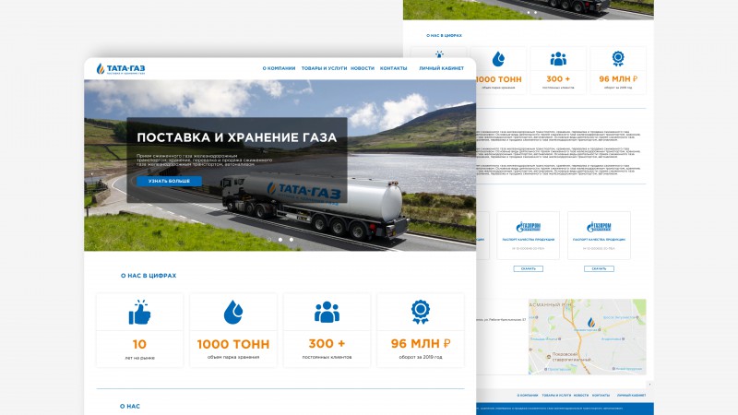This screenshot has height=415, width=738.
Task: Click the second Газпром logo certificate card
Action: point(599,235)
